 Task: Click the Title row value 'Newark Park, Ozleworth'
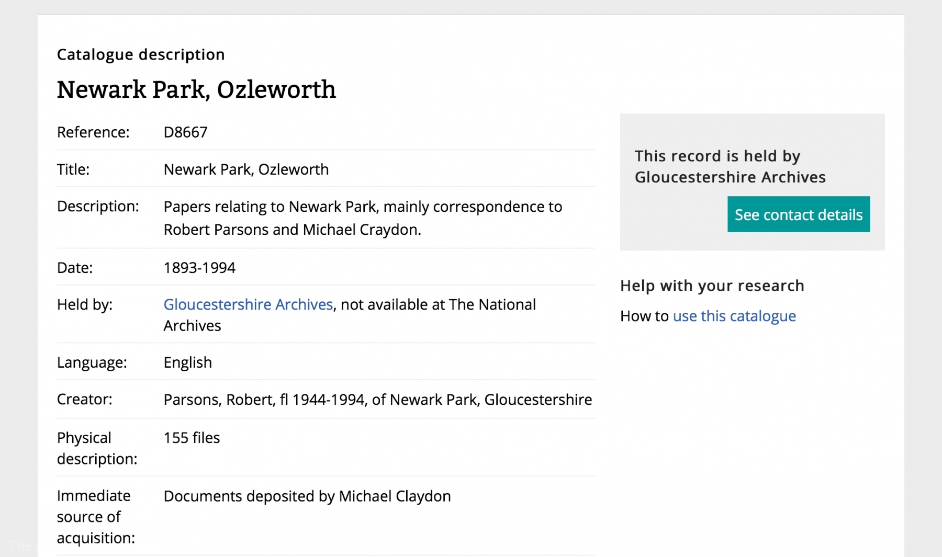(x=246, y=169)
